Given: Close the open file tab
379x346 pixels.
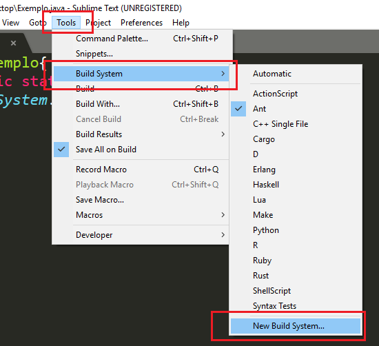Looking at the screenshot, I should (14, 43).
